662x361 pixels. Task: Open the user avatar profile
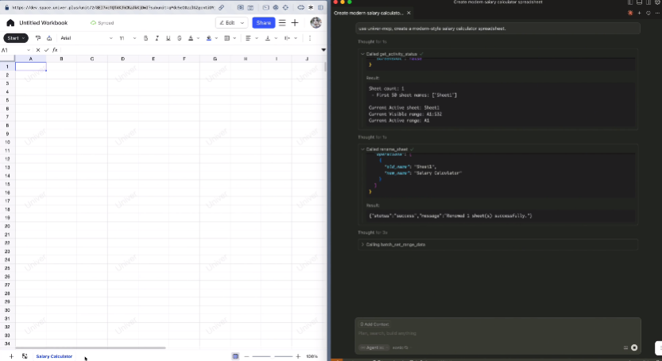pos(316,23)
